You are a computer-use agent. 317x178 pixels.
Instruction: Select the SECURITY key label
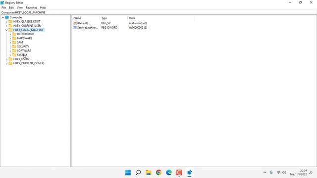tap(23, 46)
